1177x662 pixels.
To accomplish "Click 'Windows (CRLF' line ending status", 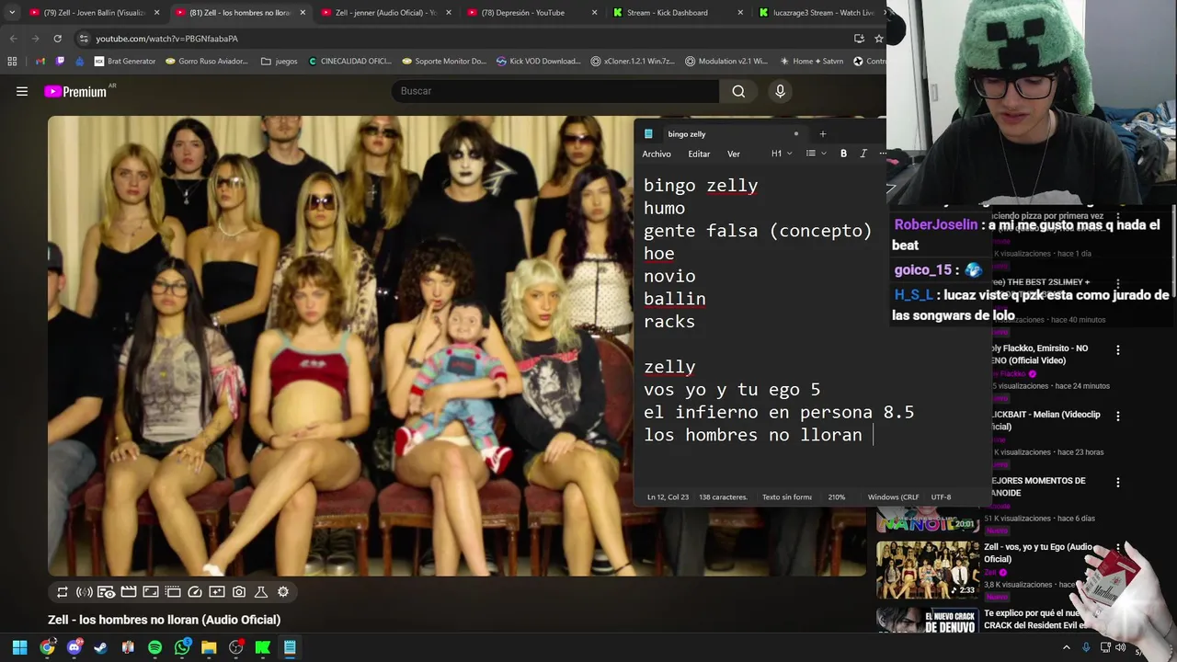I will [x=893, y=497].
